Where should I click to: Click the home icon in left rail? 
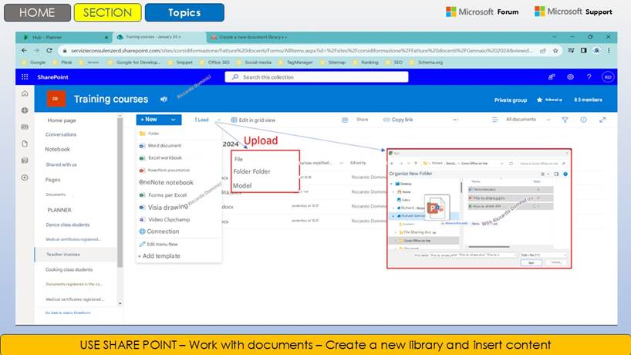[x=25, y=93]
